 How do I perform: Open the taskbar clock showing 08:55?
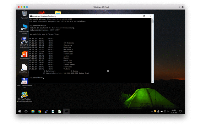coord(174,111)
